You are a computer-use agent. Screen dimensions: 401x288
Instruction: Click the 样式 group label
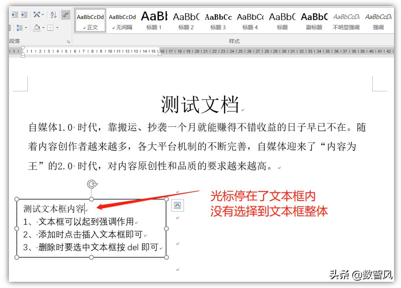pos(234,41)
